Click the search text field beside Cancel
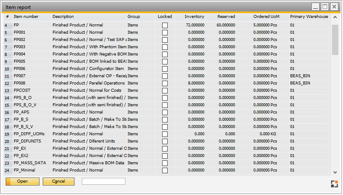This screenshot has height=195, width=343. 104,181
